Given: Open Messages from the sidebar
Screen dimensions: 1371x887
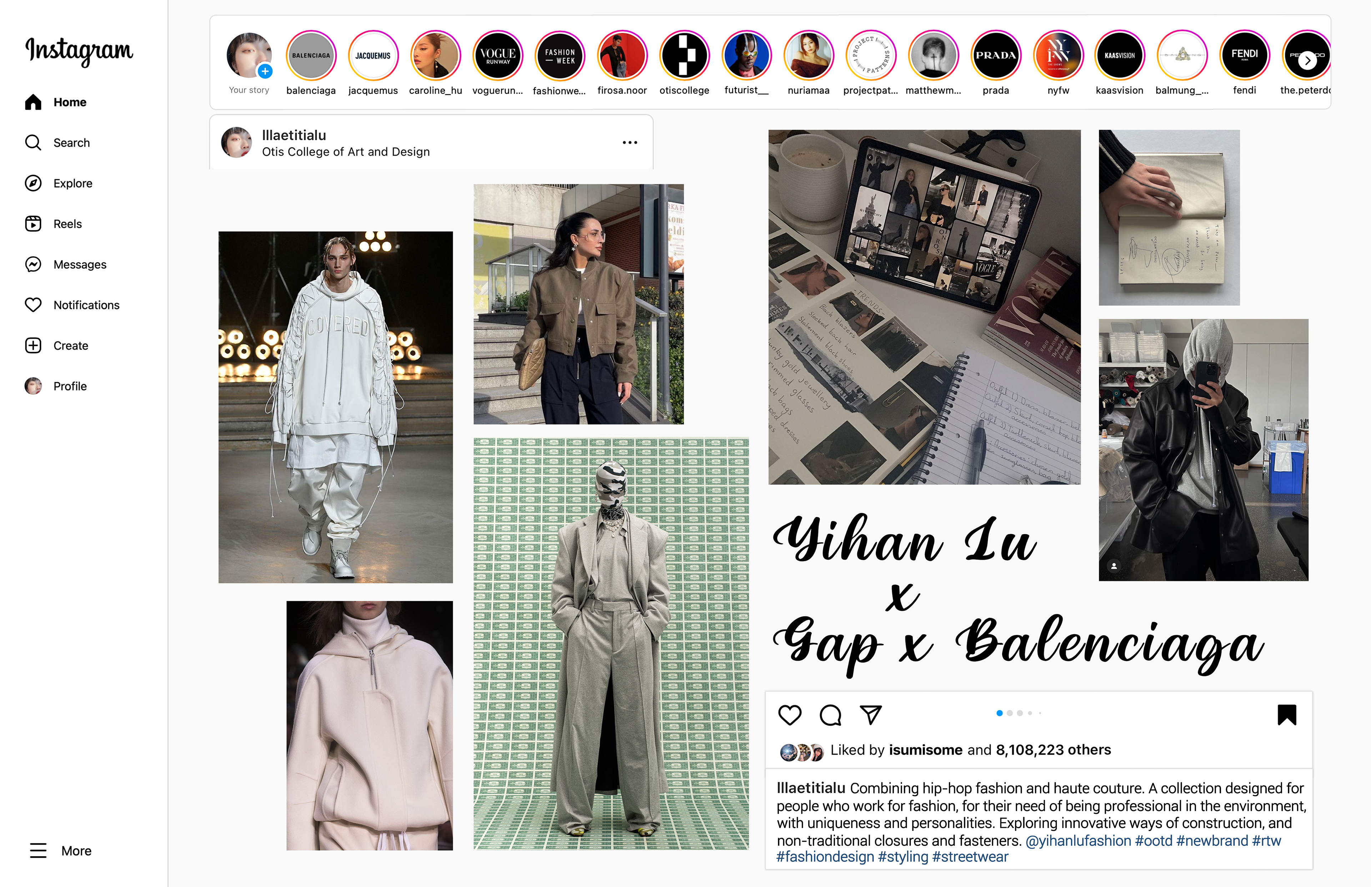Looking at the screenshot, I should (x=66, y=264).
